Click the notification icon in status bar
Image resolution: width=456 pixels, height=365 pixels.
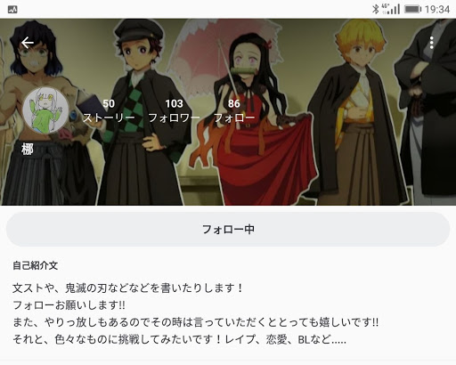click(x=12, y=10)
